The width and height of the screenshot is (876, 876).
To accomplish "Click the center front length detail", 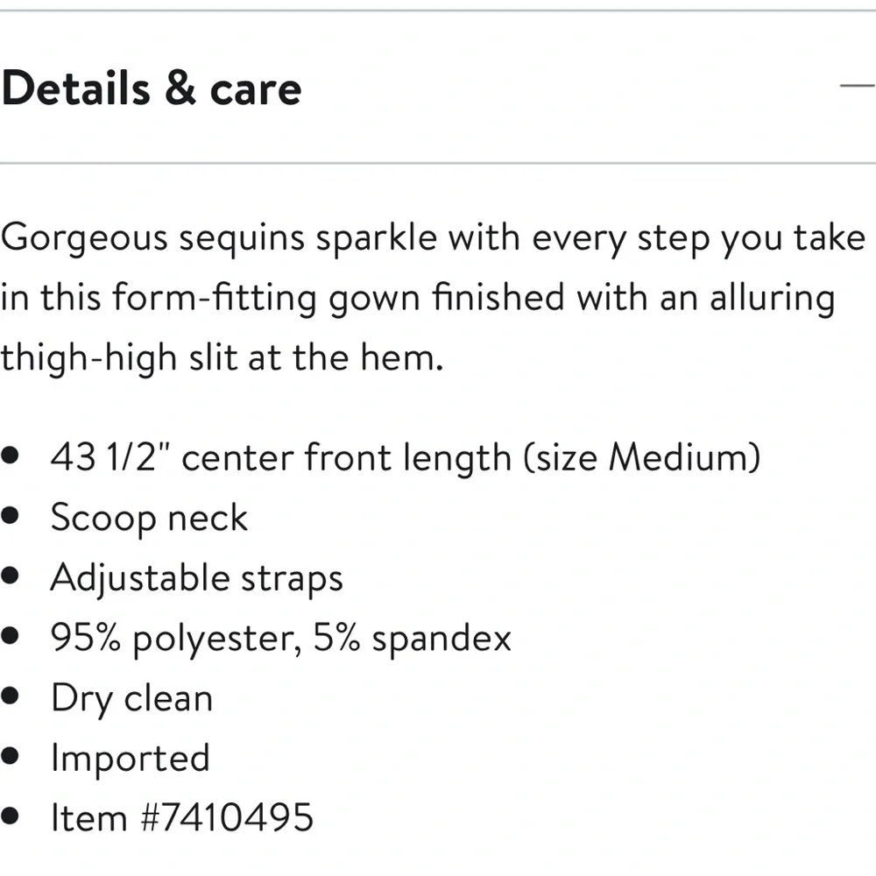I will pyautogui.click(x=405, y=457).
